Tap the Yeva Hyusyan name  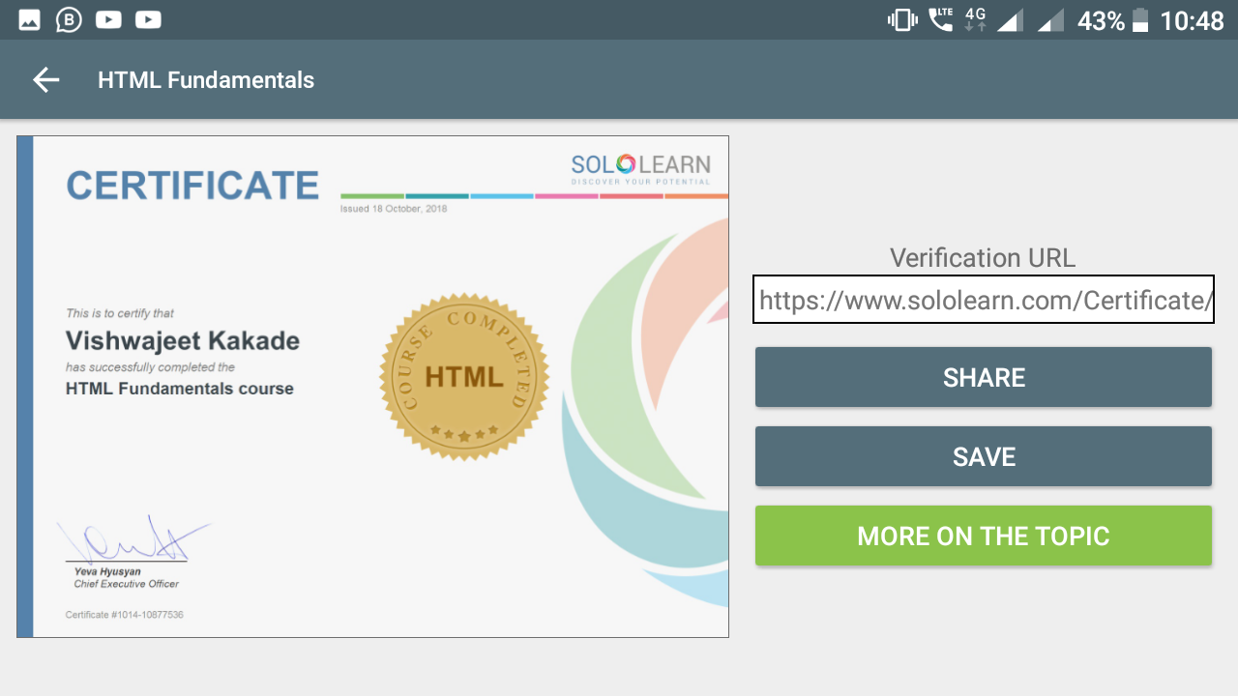[x=107, y=571]
